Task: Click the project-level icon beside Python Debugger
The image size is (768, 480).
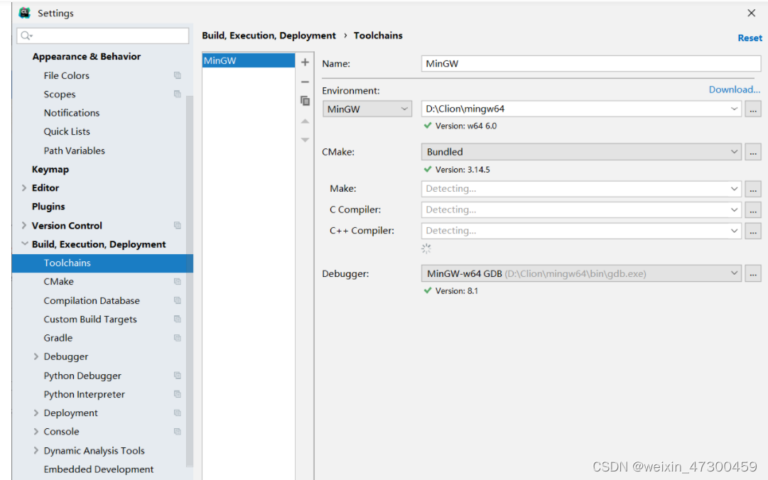Action: [x=178, y=376]
